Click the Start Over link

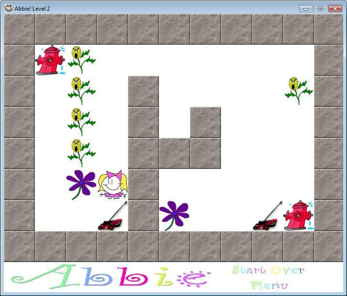268,270
